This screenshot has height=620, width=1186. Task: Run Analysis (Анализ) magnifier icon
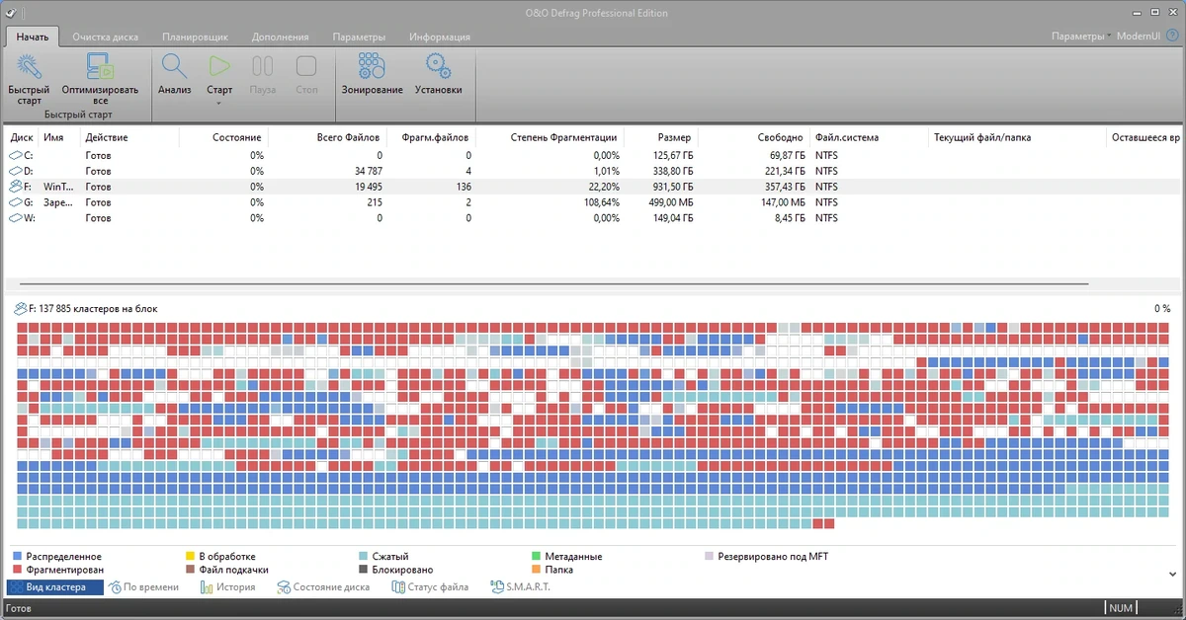[x=174, y=67]
